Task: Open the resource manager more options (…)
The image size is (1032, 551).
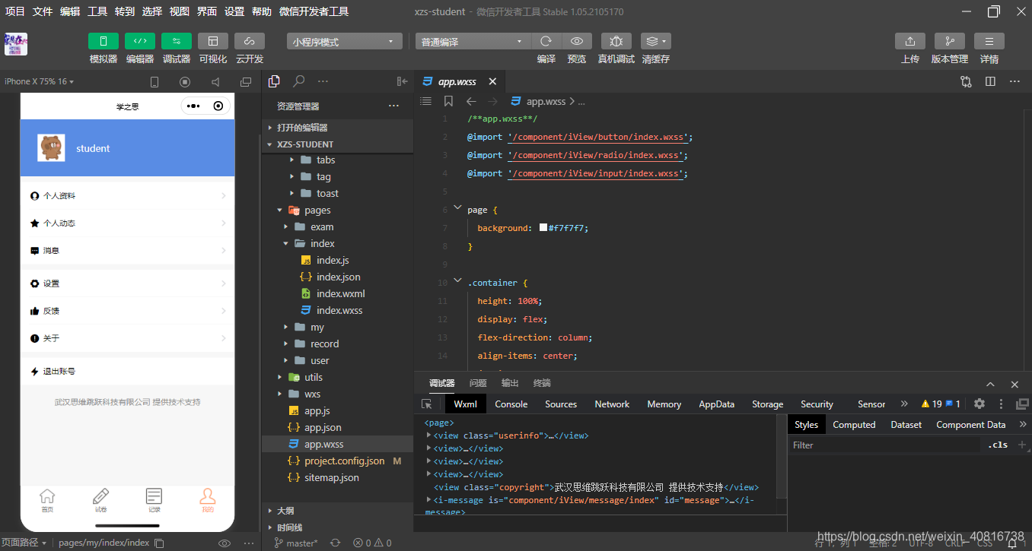Action: (393, 106)
